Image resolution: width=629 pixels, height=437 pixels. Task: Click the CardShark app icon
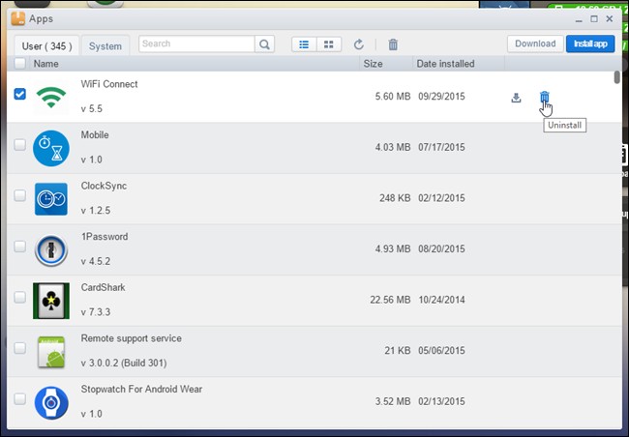[51, 301]
